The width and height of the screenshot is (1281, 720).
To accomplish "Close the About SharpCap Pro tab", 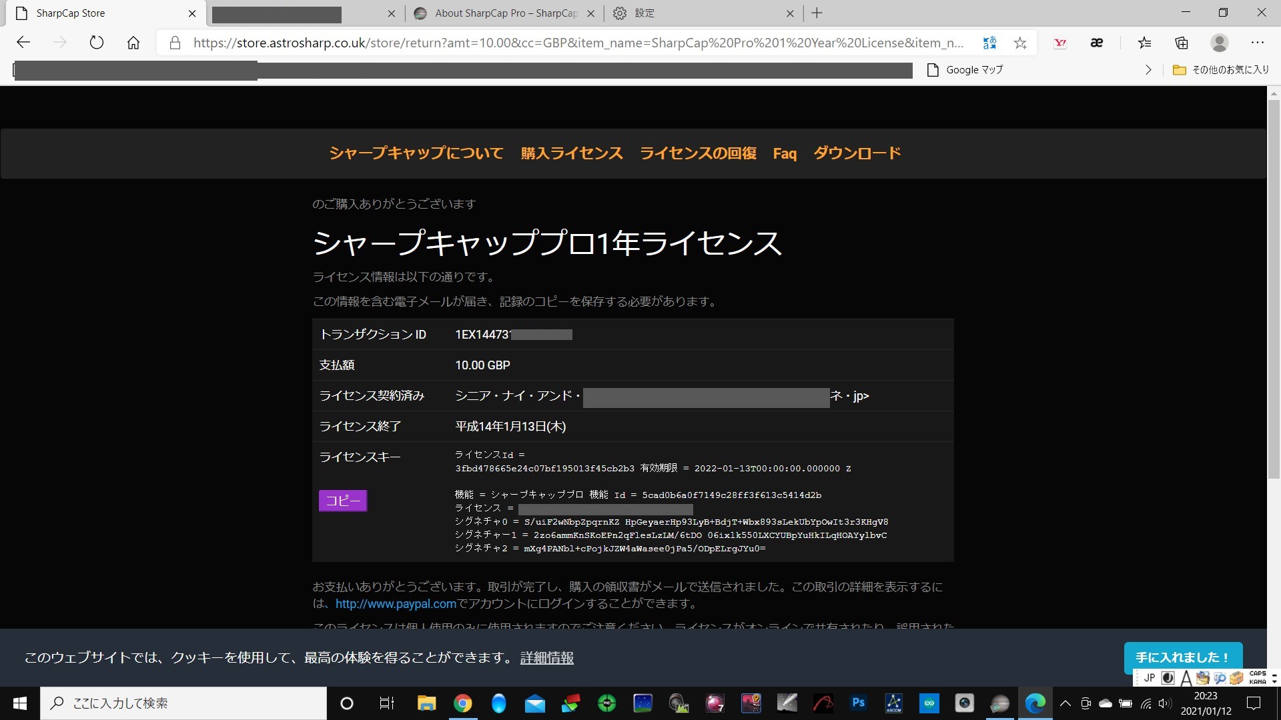I will [590, 13].
